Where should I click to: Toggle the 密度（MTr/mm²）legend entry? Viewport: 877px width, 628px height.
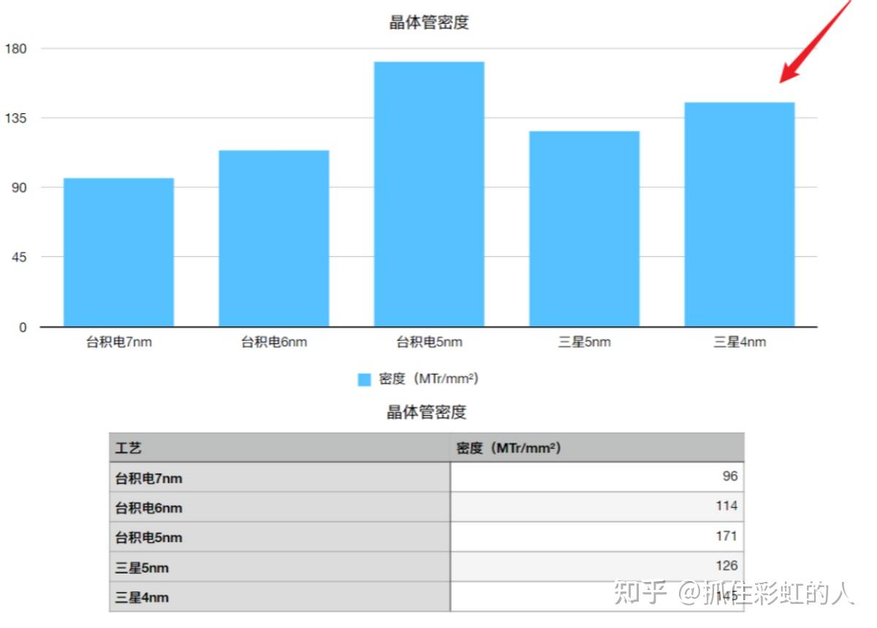tap(431, 378)
